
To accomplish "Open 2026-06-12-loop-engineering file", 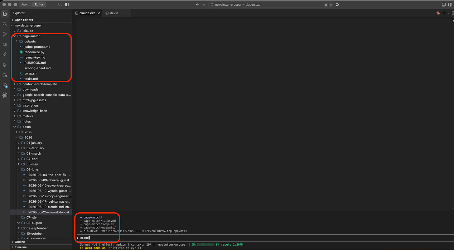I will tap(41, 196).
